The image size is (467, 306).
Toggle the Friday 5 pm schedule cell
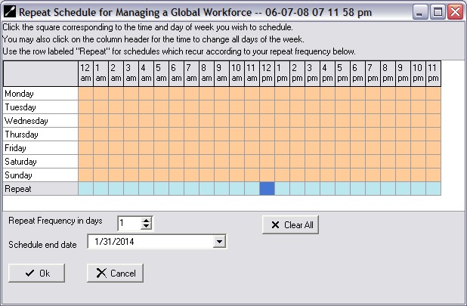click(x=342, y=148)
